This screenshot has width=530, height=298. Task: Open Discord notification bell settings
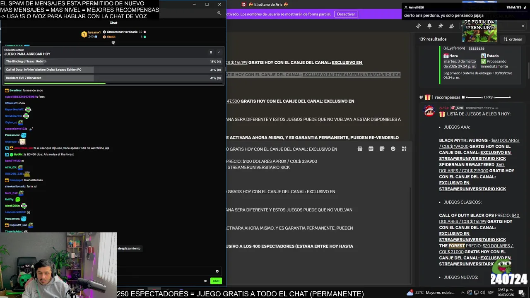click(429, 26)
